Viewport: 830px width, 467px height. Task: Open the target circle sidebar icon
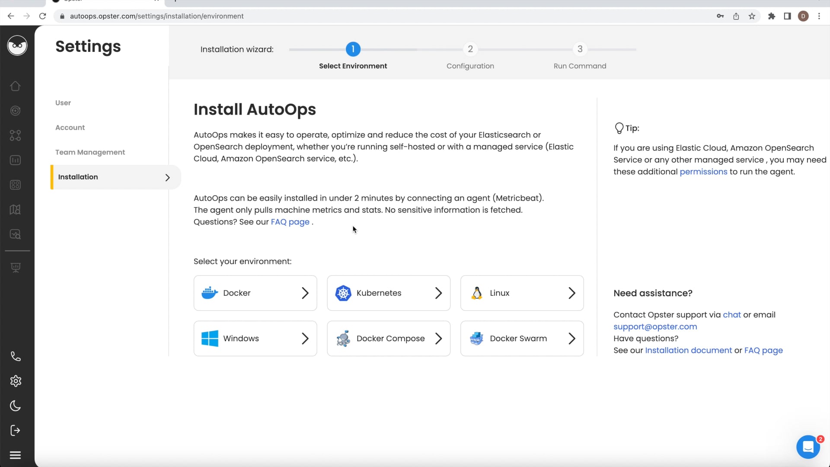(x=15, y=111)
